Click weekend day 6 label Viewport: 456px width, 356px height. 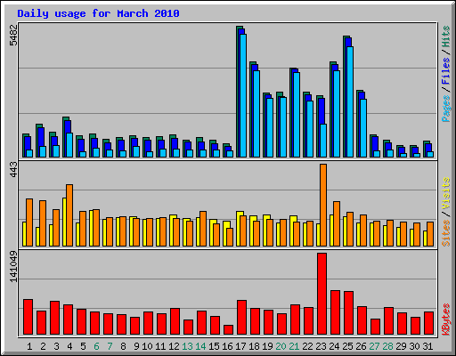pos(96,346)
